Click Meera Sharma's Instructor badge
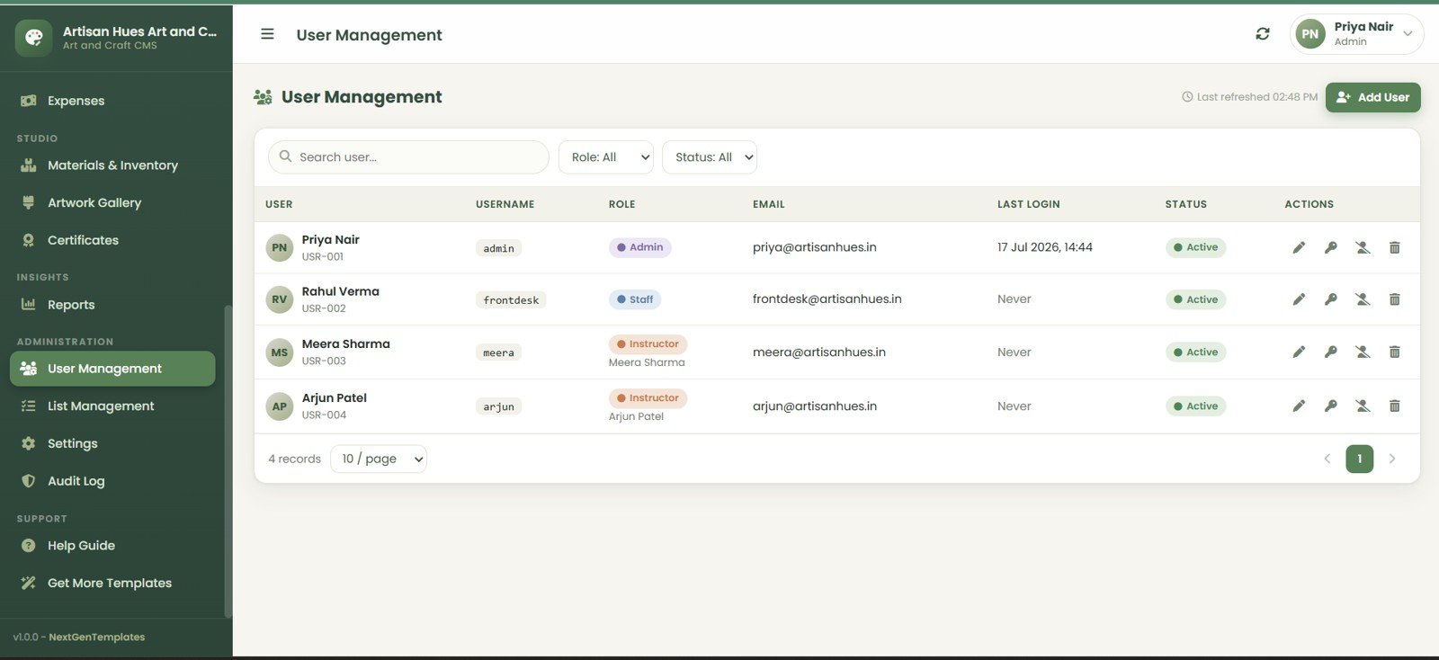1439x660 pixels. 648,344
